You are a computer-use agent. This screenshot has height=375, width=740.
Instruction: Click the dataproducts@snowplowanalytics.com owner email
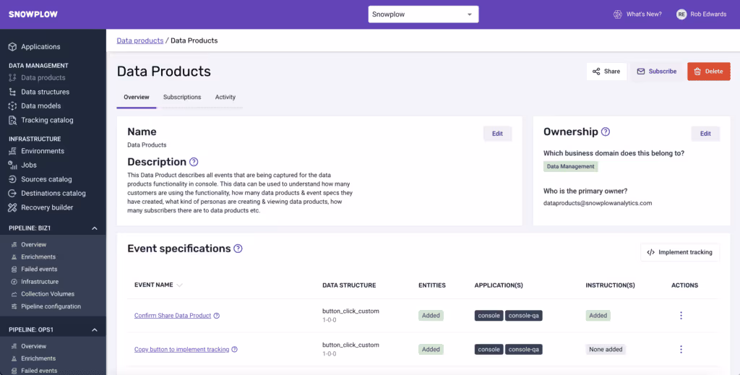pos(598,203)
